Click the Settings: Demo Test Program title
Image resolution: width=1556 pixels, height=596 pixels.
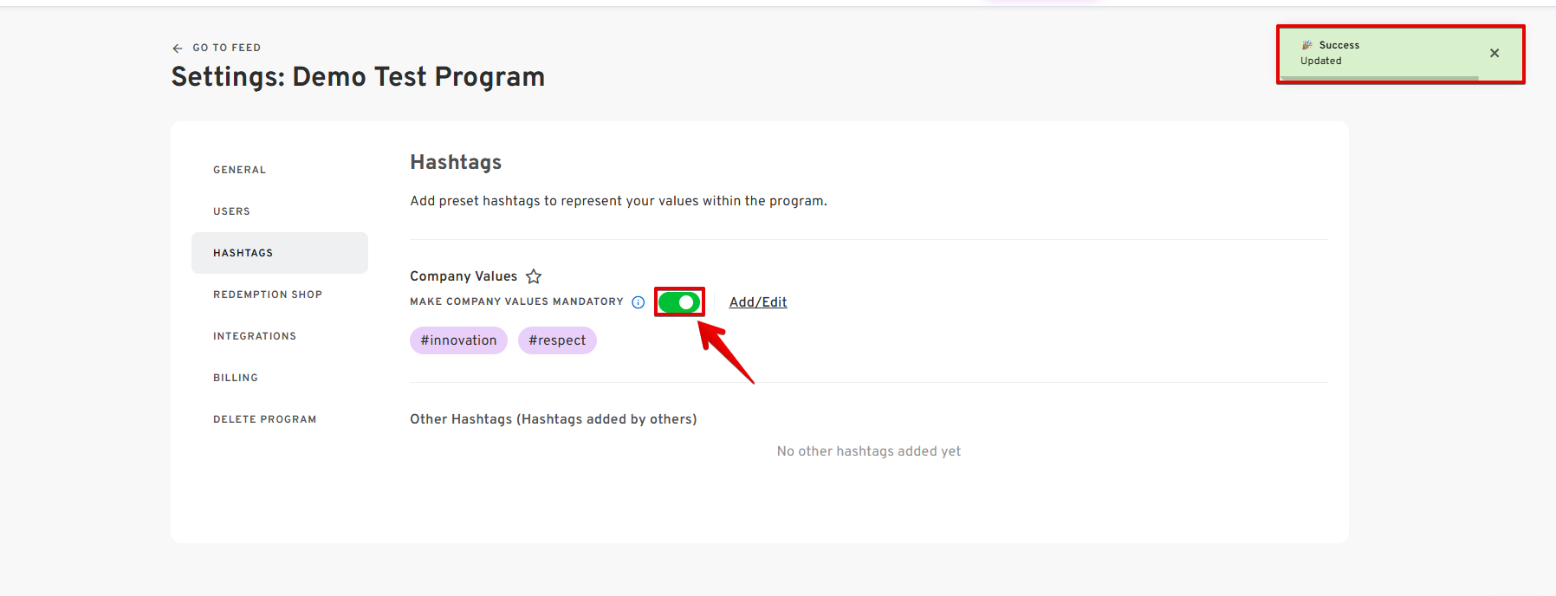(x=358, y=77)
